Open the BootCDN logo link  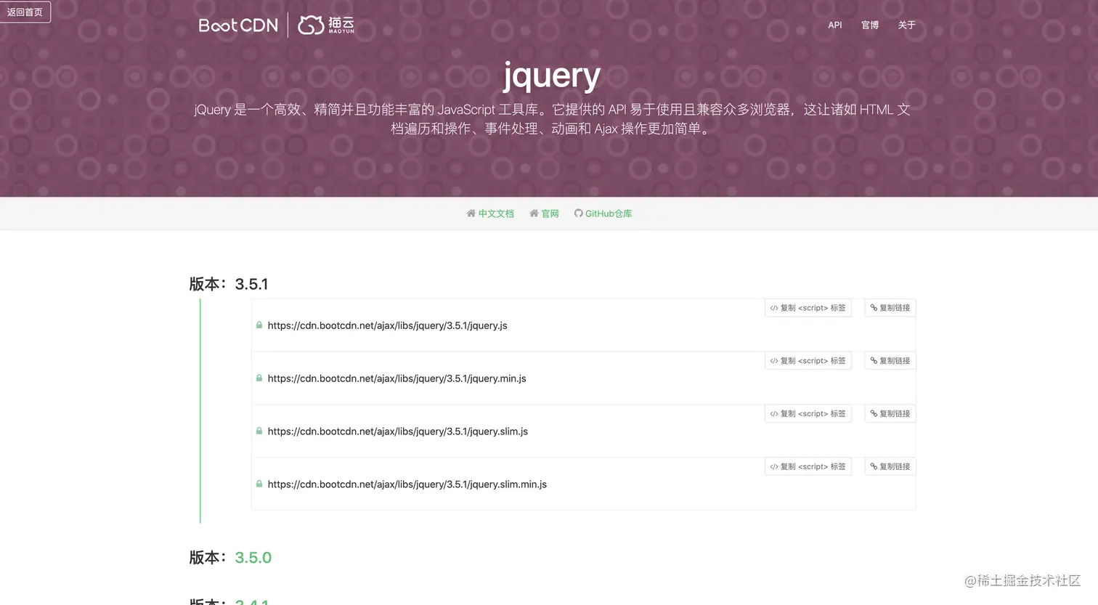pos(238,25)
